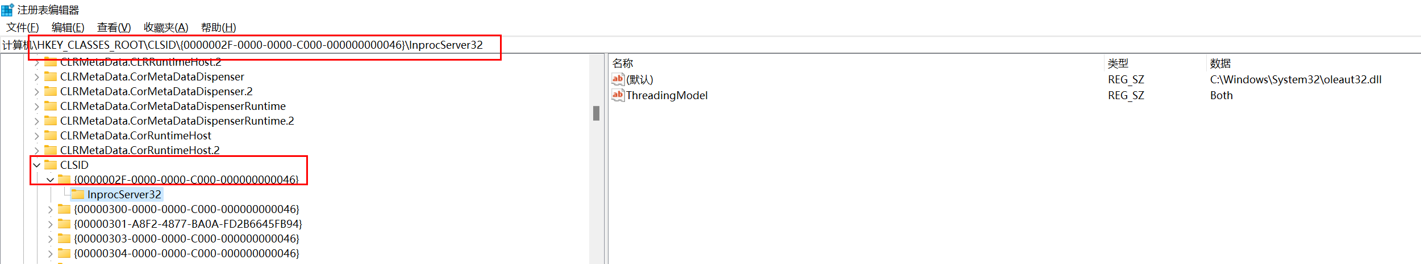Collapse the {0000002F-0000-0000-C000-000000000046} node

51,180
